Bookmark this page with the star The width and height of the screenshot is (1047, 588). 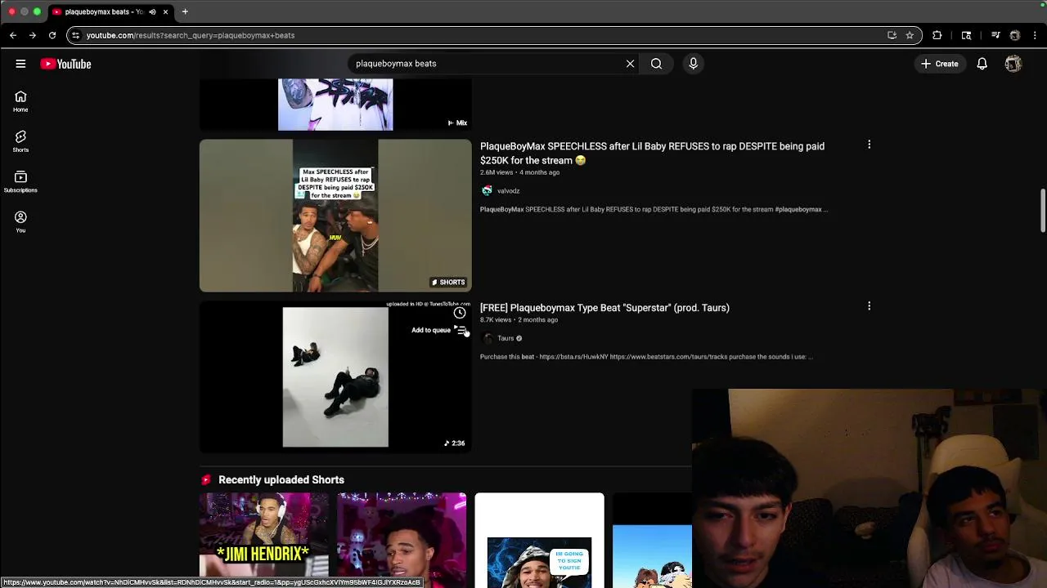(909, 35)
